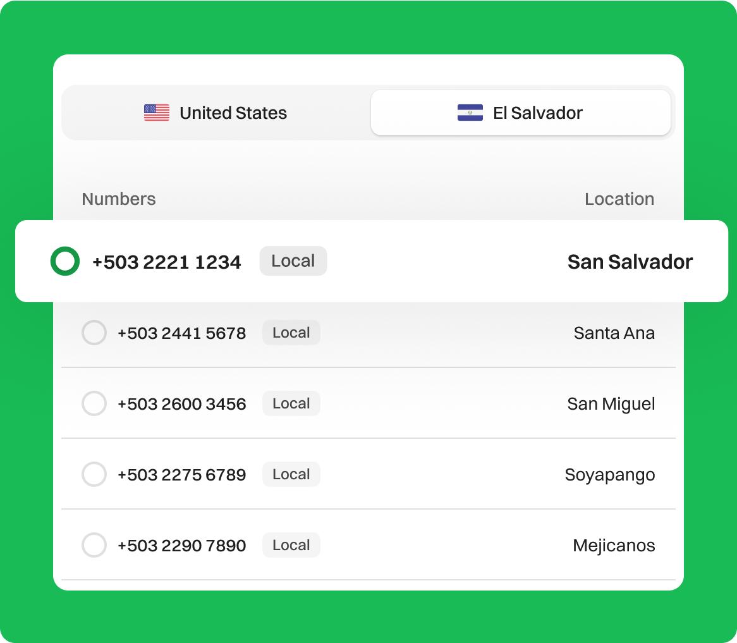Image resolution: width=737 pixels, height=643 pixels.
Task: Click the Mejicanos location text
Action: point(614,546)
